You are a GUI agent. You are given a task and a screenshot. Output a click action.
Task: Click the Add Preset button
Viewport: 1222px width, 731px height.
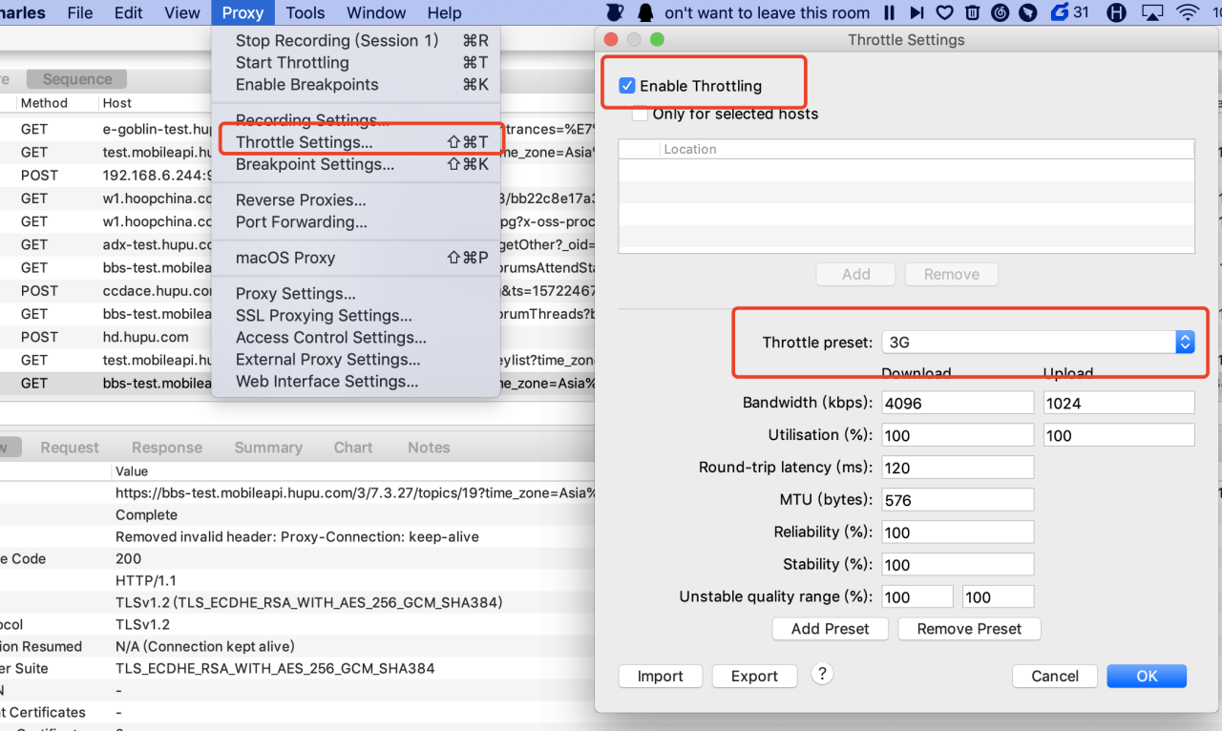(x=830, y=629)
